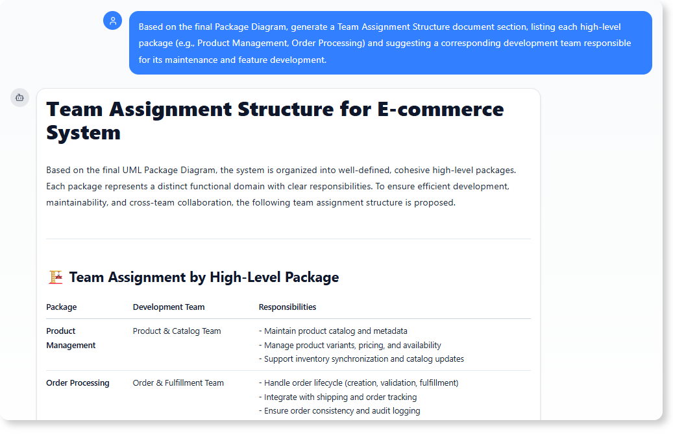Click the line about inventory synchronization updates
The image size is (673, 435).
click(x=361, y=359)
